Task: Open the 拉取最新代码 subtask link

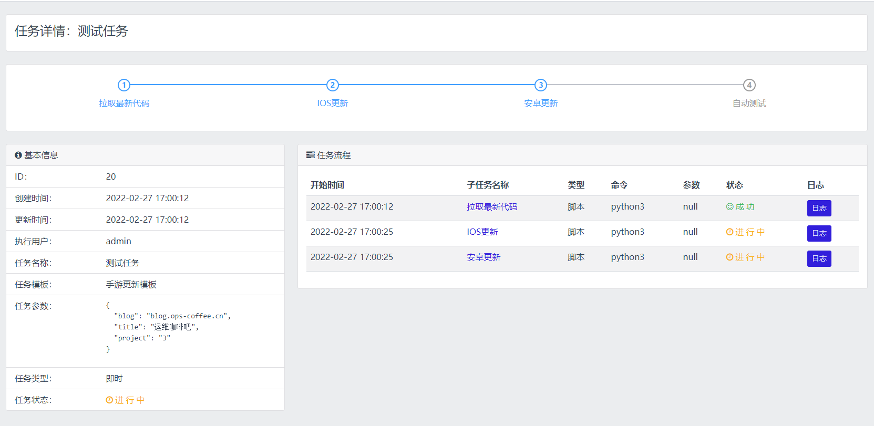Action: 492,207
